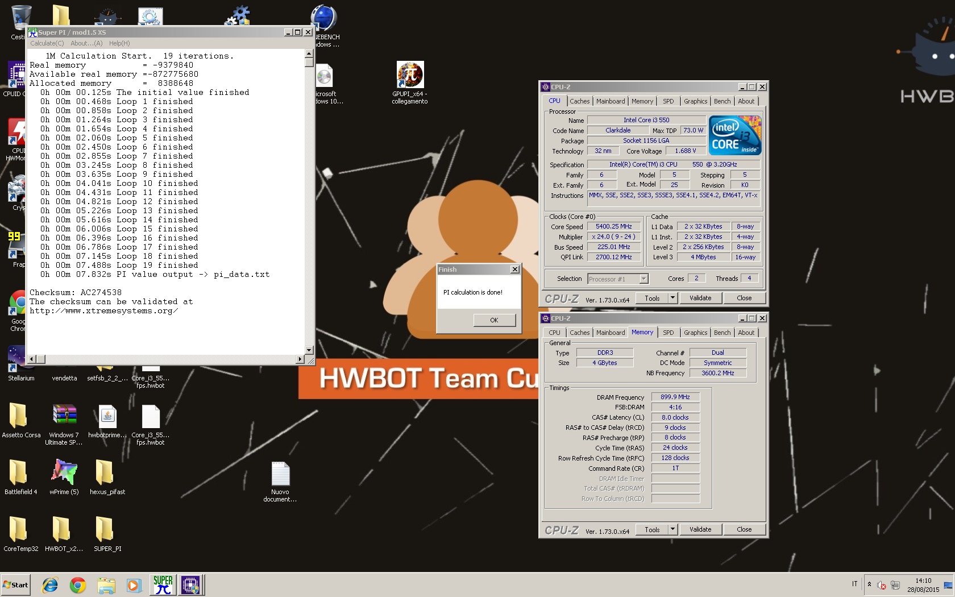Open Core_i3_55 fps.hwbot blank file icon
955x597 pixels.
coord(151,424)
